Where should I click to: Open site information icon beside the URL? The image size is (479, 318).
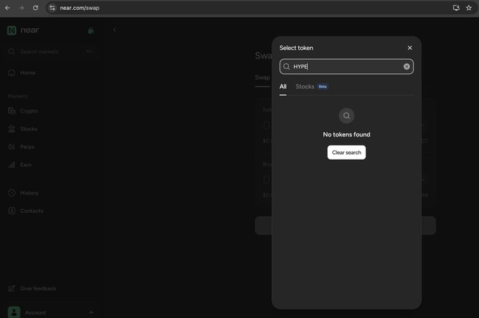coord(53,8)
